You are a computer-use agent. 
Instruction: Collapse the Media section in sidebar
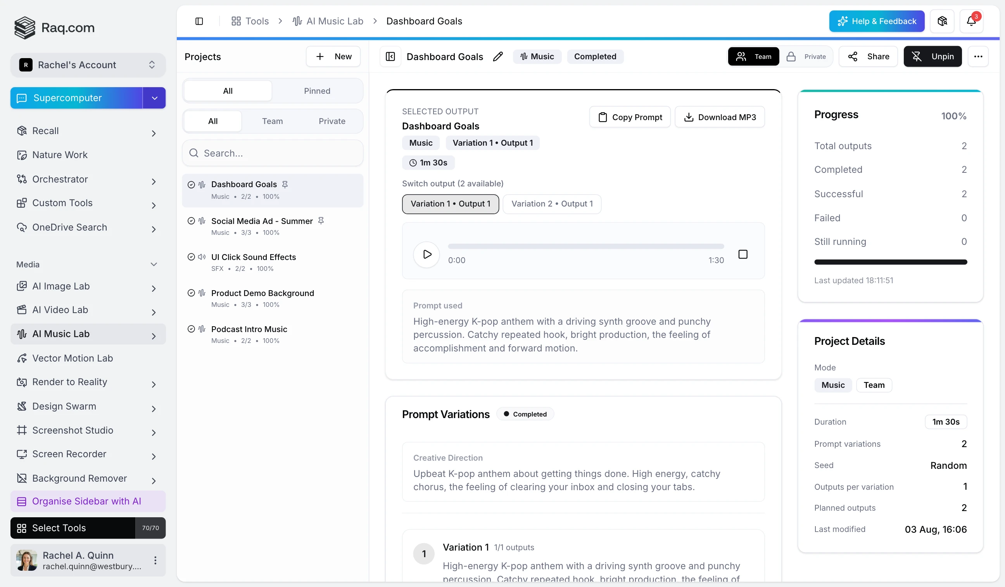pyautogui.click(x=154, y=264)
